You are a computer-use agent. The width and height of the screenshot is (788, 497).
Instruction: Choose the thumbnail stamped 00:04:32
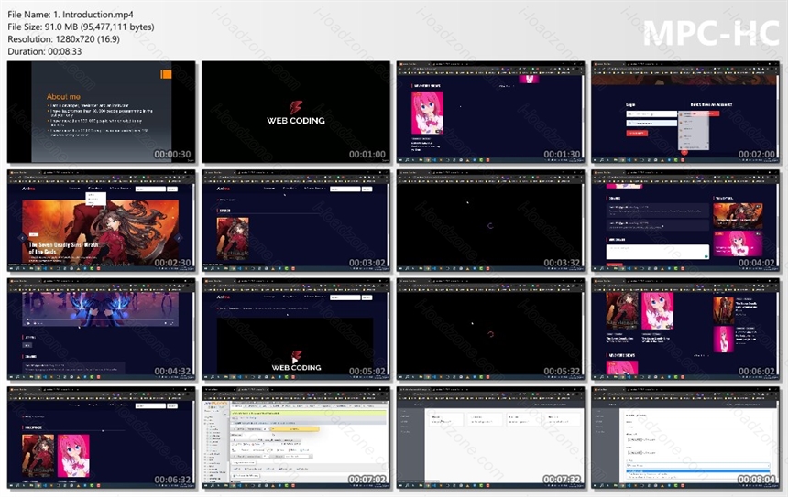tap(102, 329)
